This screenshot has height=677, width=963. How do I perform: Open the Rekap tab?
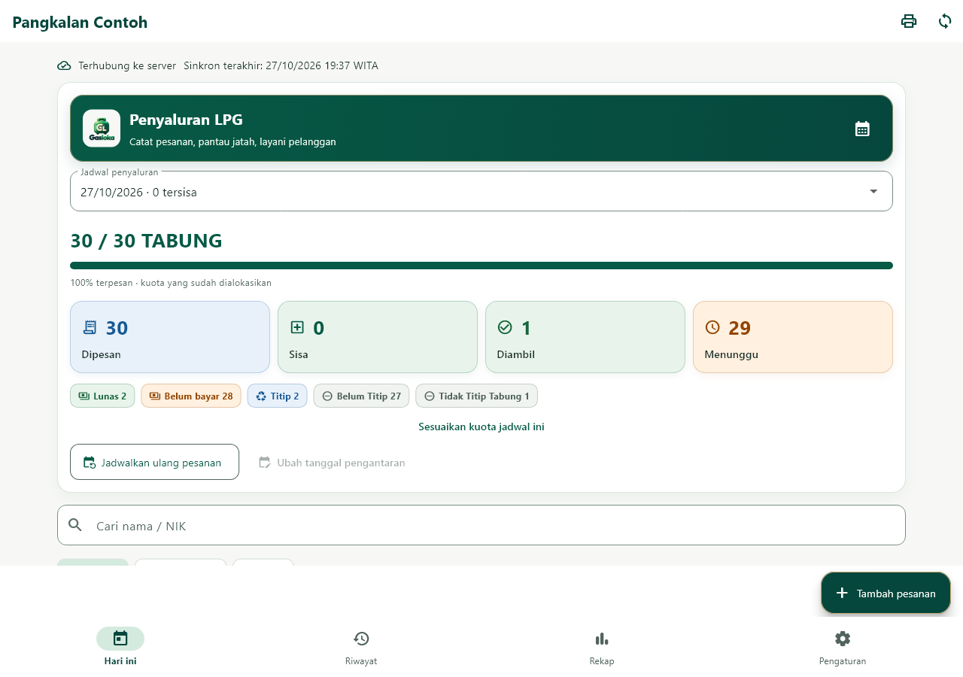602,647
